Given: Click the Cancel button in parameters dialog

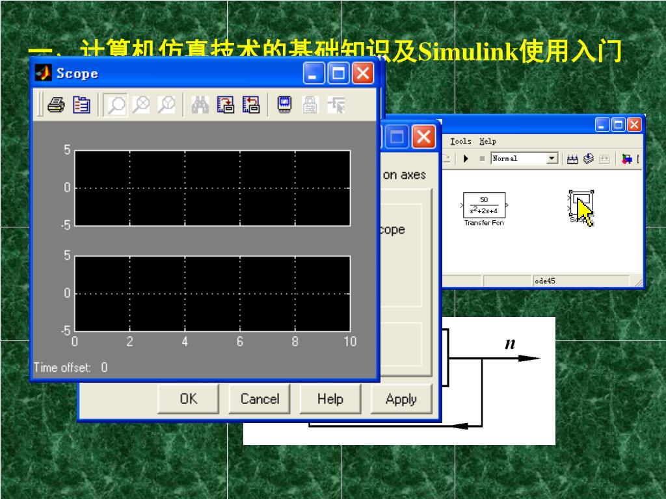Looking at the screenshot, I should (x=260, y=398).
